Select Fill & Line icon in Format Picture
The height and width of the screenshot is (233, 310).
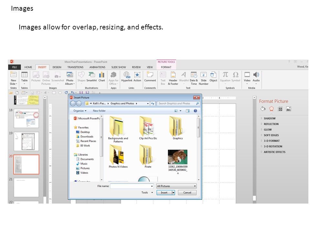[x=263, y=109]
